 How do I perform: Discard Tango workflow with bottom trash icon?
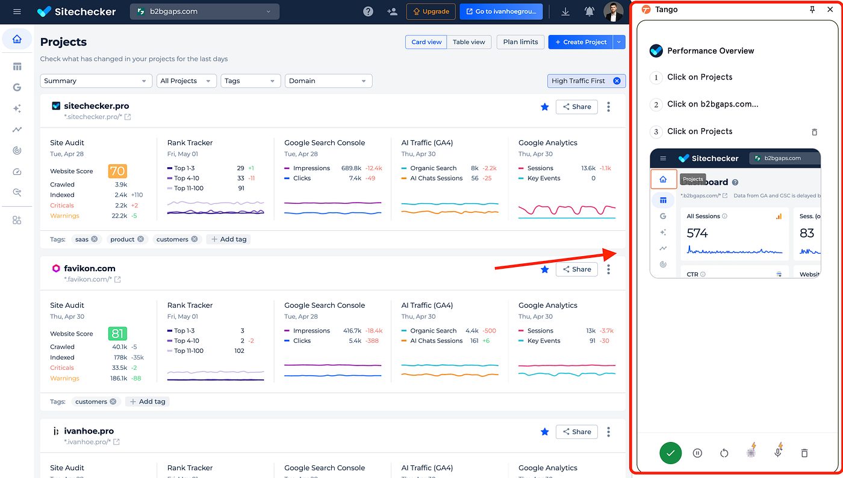point(804,453)
